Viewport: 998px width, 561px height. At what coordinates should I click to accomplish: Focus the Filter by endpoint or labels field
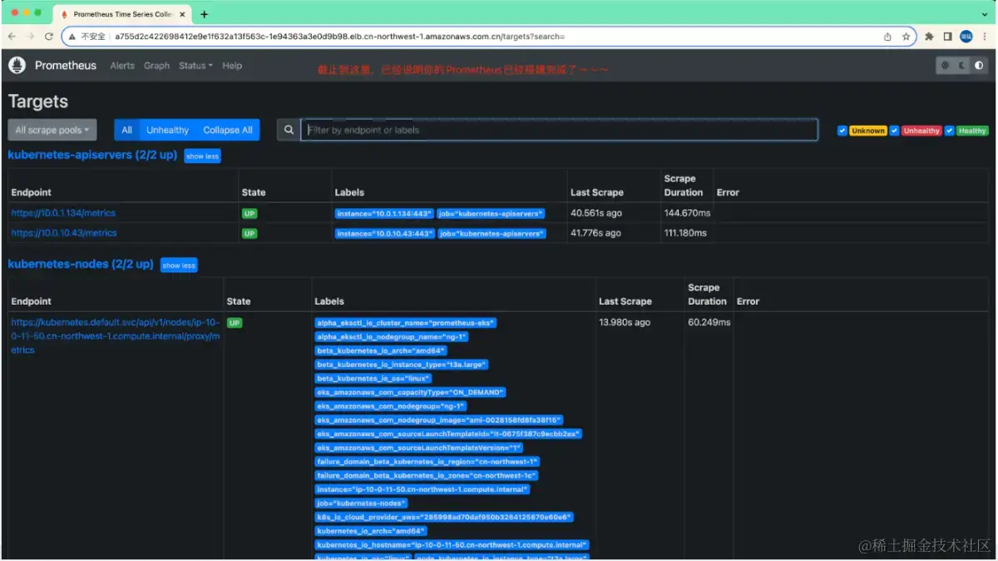point(559,130)
